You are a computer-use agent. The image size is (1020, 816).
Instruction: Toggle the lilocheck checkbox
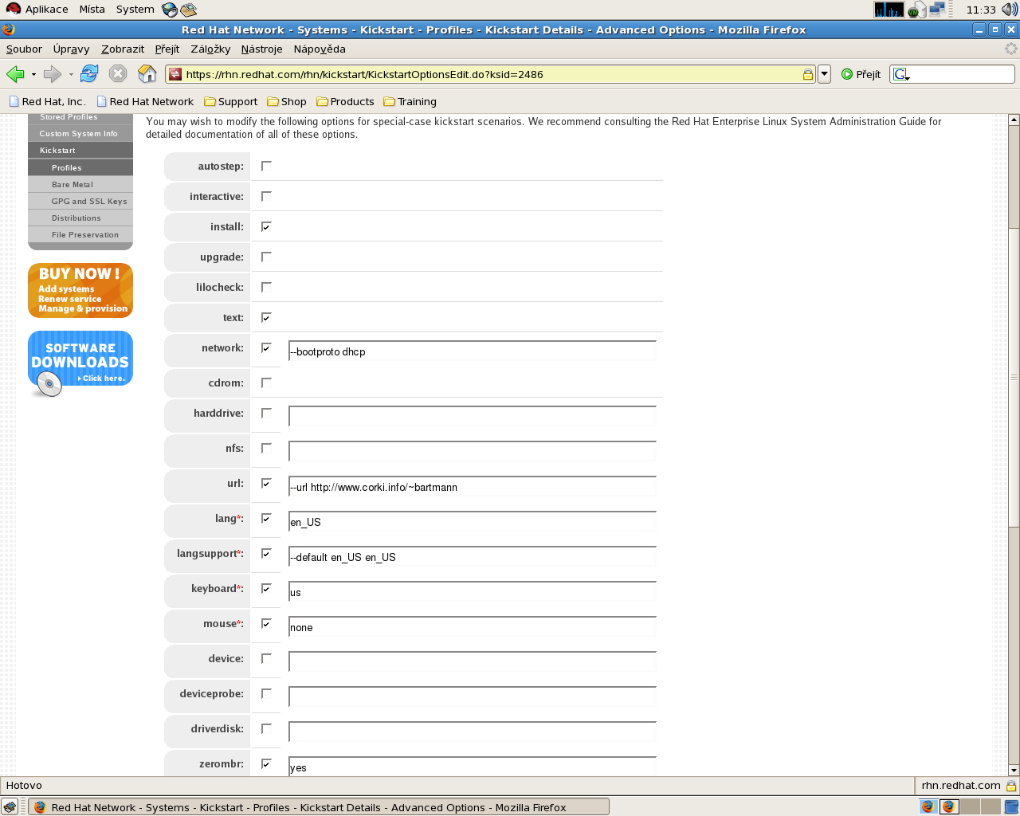pyautogui.click(x=266, y=287)
